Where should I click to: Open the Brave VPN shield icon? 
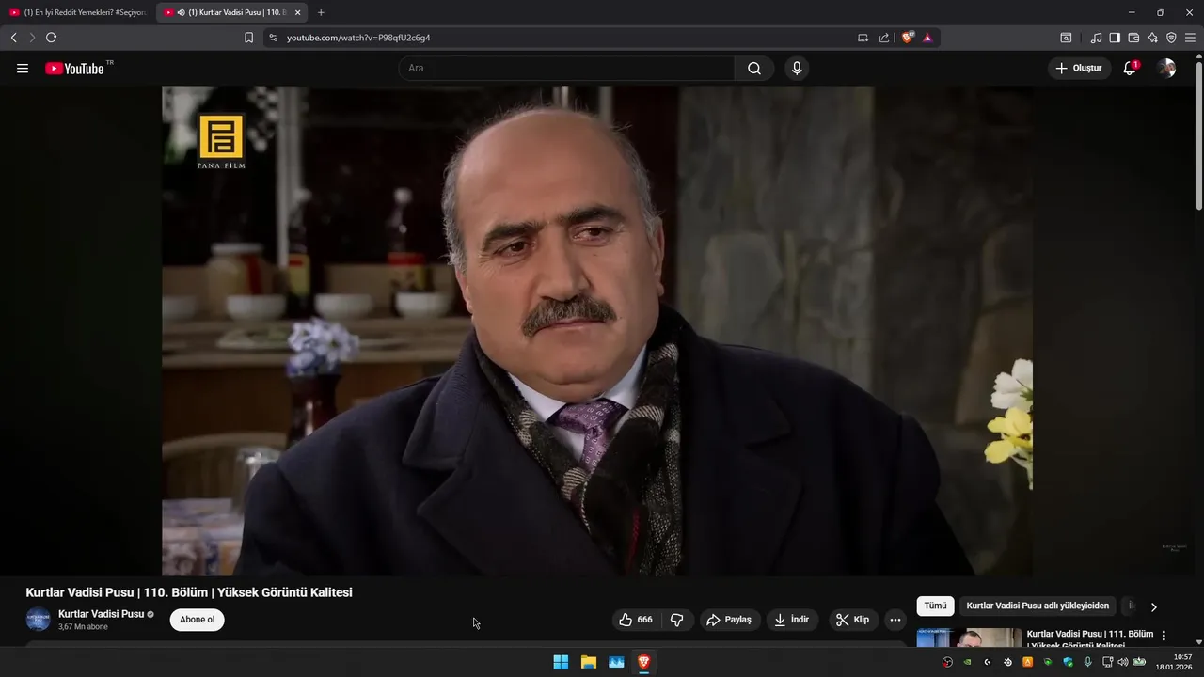point(1171,38)
